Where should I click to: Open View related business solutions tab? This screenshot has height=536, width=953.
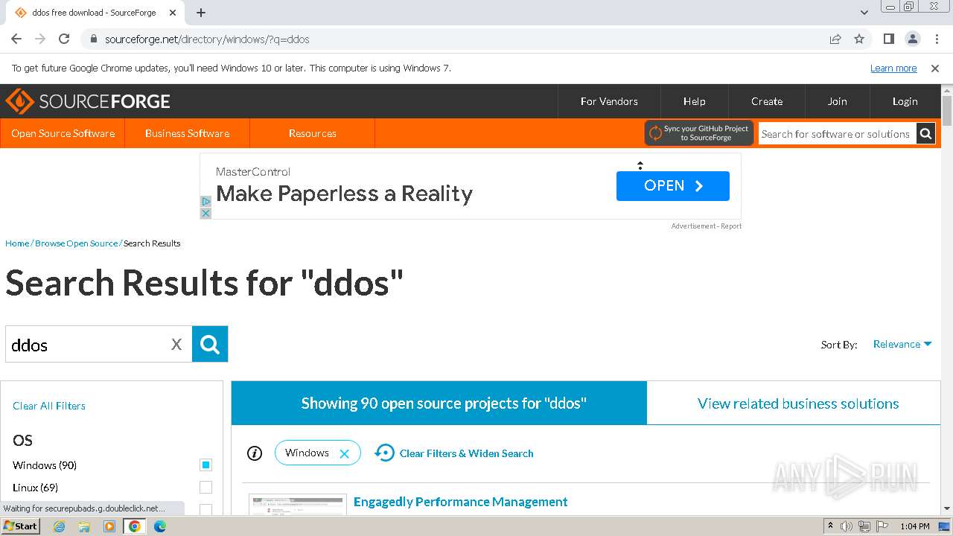(794, 403)
